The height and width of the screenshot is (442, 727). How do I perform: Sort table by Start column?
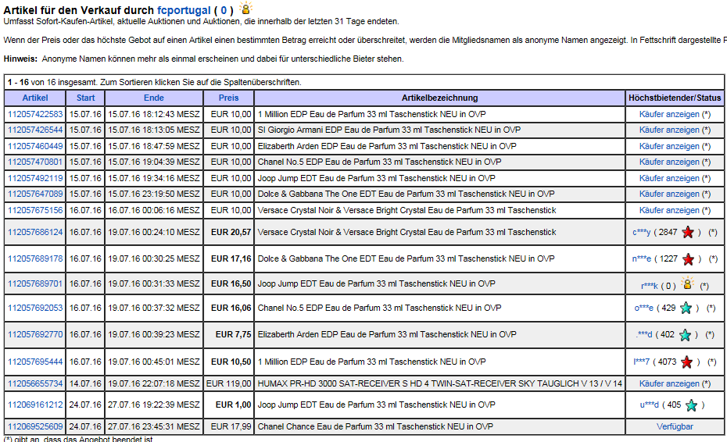click(85, 98)
